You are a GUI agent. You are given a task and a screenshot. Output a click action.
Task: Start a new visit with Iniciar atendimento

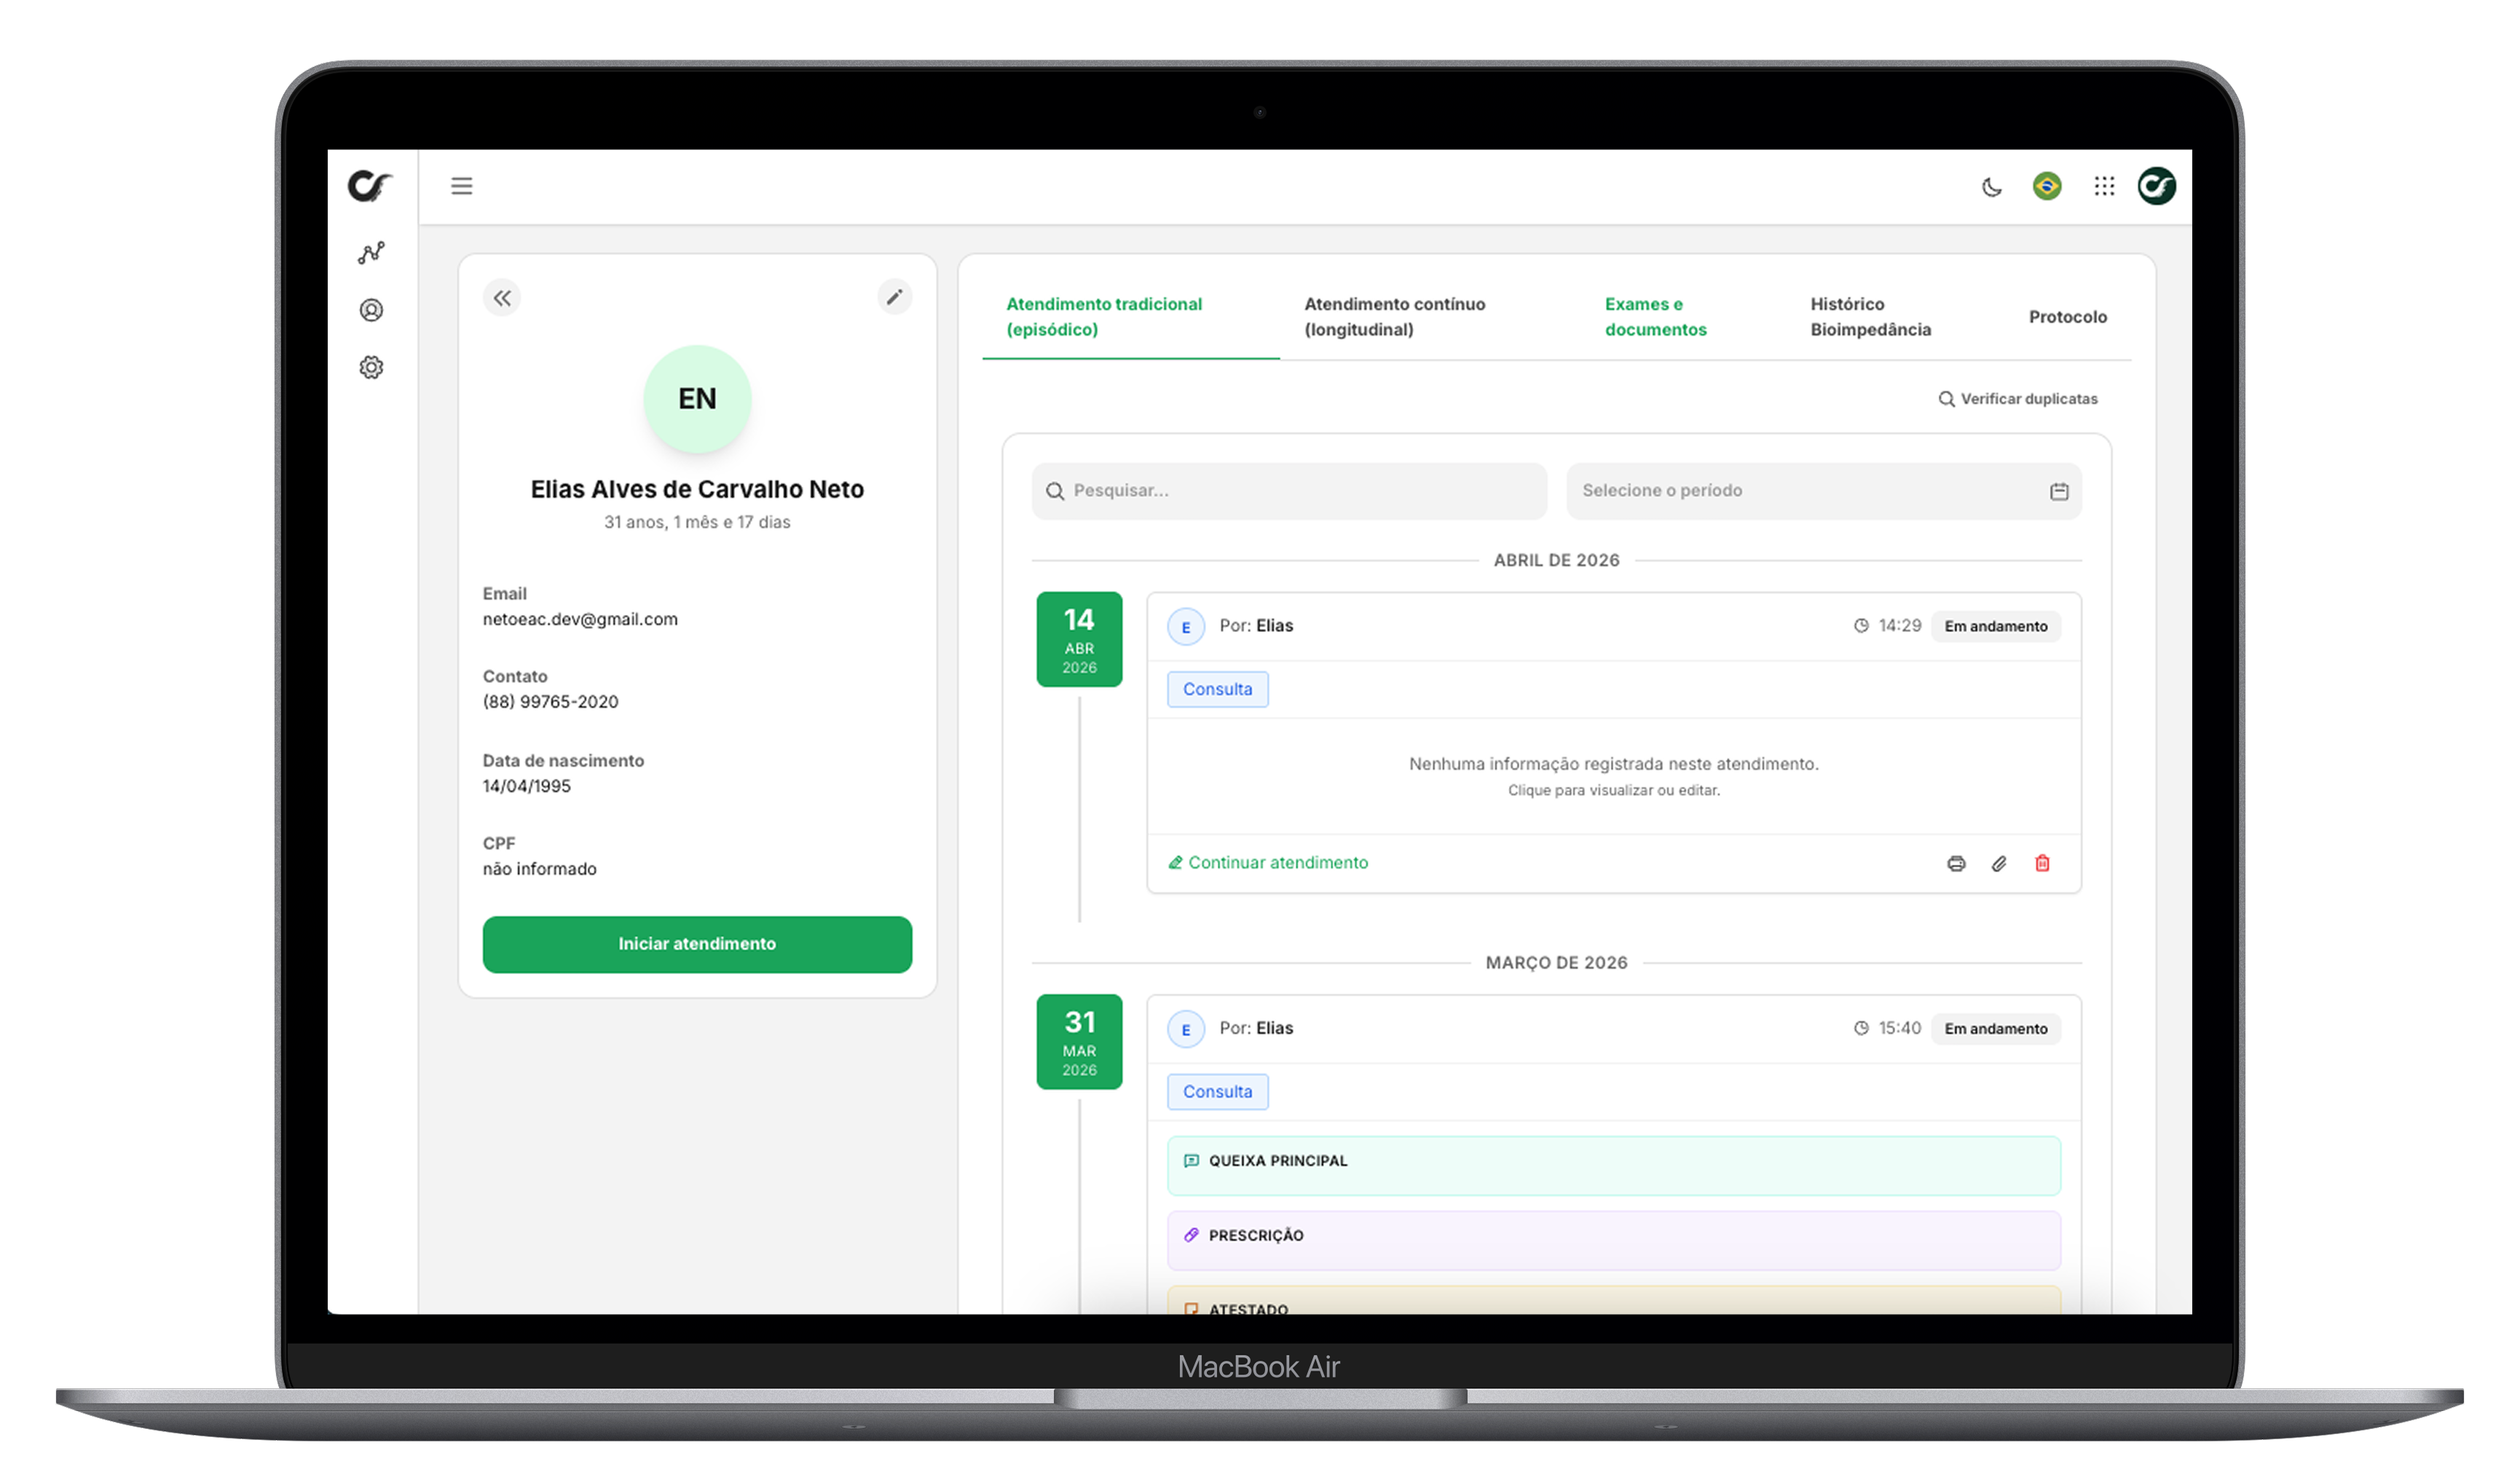click(x=697, y=944)
